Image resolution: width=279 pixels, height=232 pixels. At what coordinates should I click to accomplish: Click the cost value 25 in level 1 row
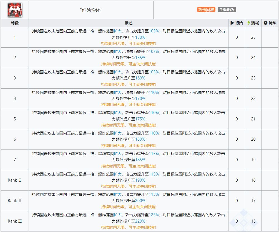coord(253,37)
